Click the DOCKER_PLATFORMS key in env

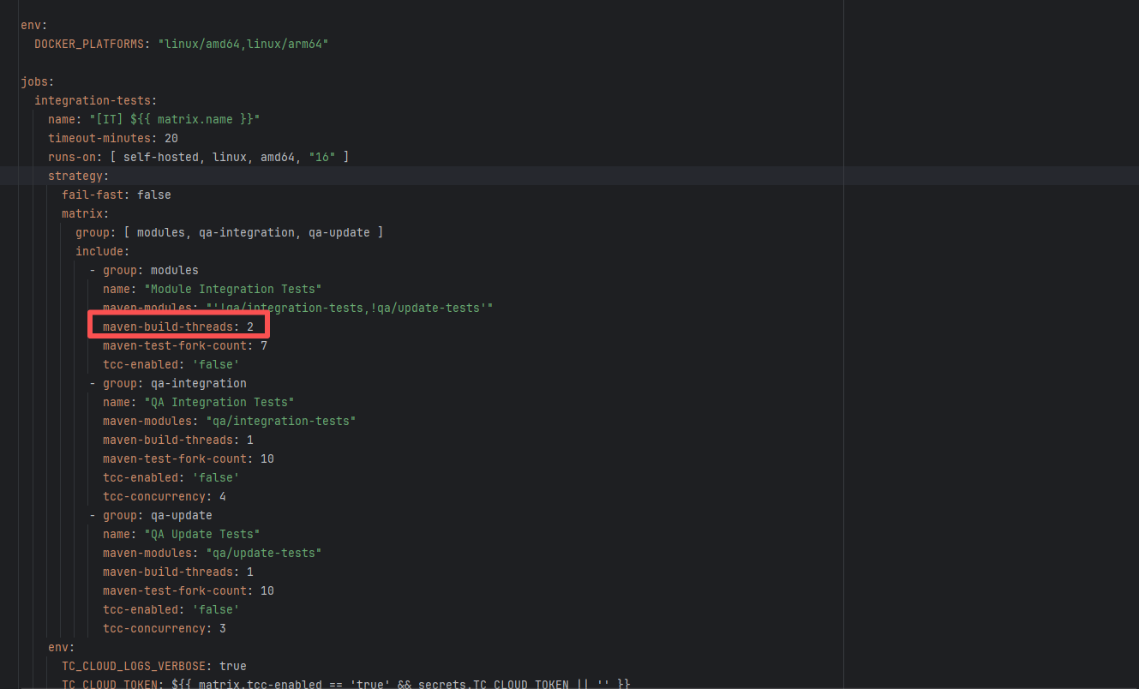coord(89,44)
